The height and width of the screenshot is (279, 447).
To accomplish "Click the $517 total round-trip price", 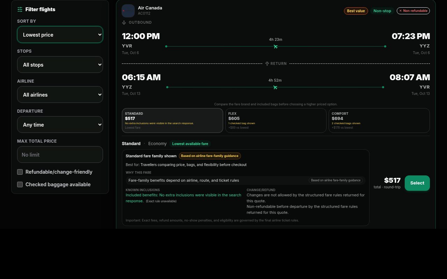I will (392, 180).
